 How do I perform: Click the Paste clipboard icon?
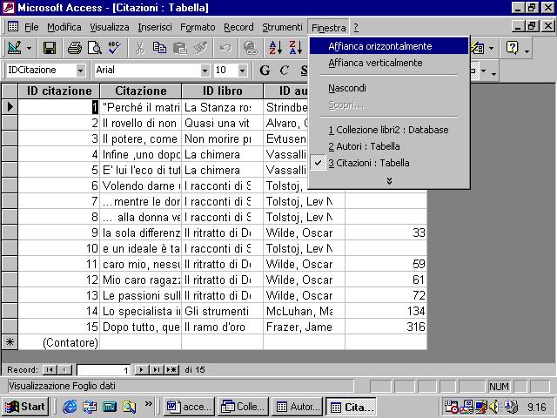(180, 48)
